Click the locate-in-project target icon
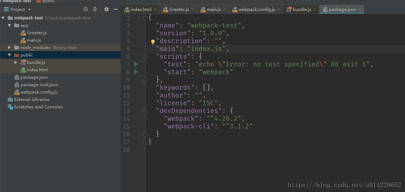Screen dimensions: 405x192 pyautogui.click(x=86, y=9)
